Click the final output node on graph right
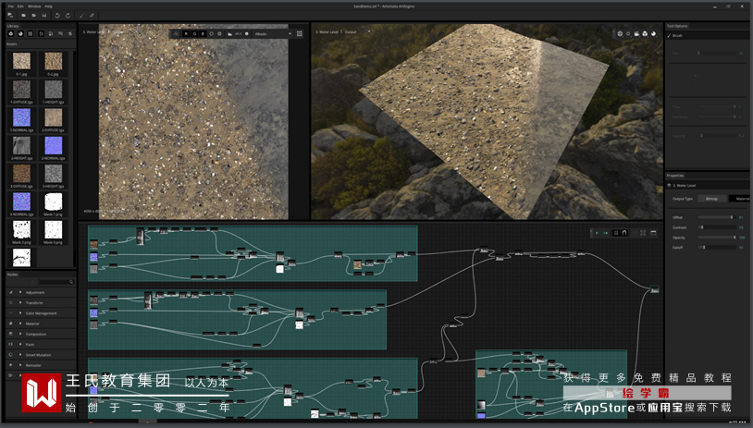 [654, 289]
